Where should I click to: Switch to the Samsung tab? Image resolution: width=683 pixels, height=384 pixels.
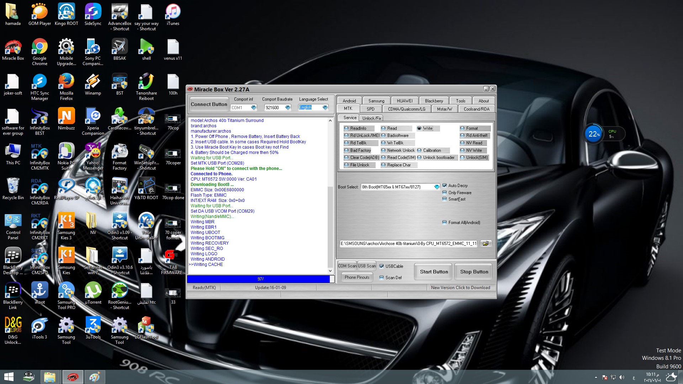click(376, 101)
